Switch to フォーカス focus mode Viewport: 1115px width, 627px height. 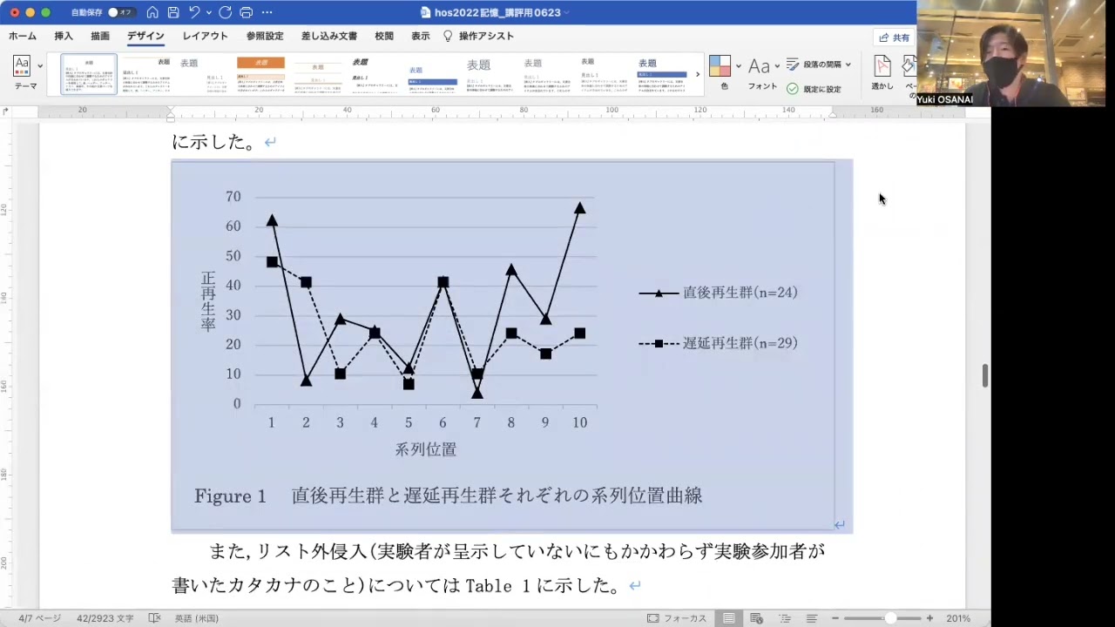pyautogui.click(x=677, y=618)
